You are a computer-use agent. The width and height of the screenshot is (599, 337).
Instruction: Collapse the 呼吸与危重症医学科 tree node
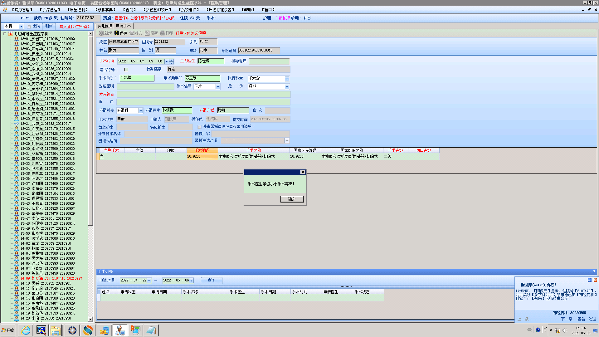click(x=5, y=34)
